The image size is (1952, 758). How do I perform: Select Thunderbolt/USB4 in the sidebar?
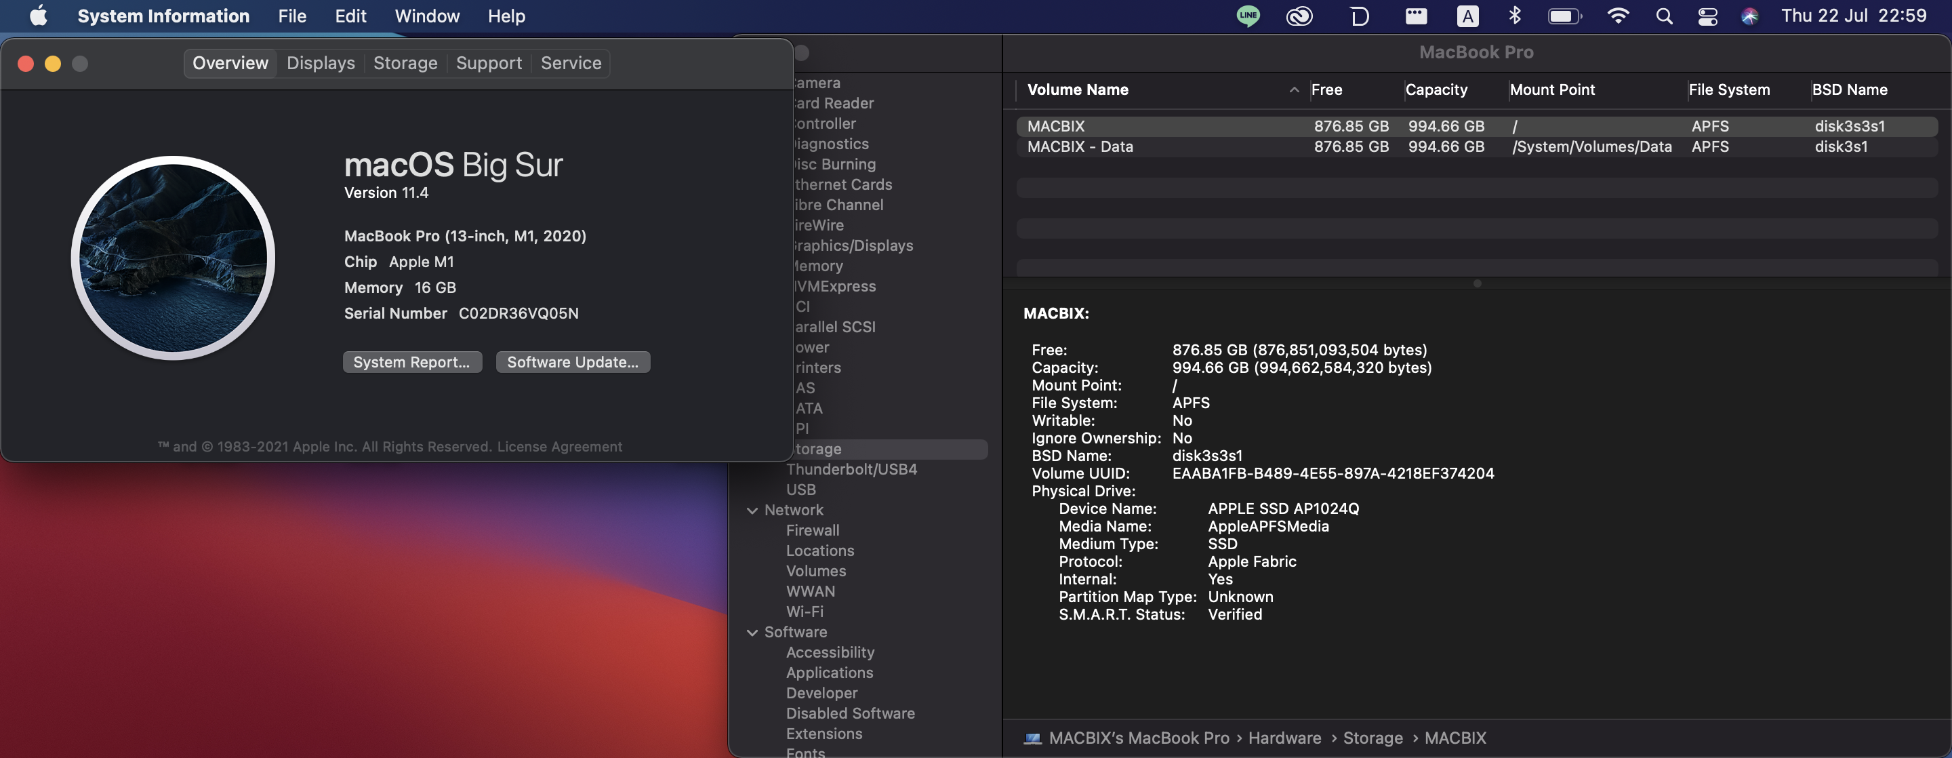851,469
